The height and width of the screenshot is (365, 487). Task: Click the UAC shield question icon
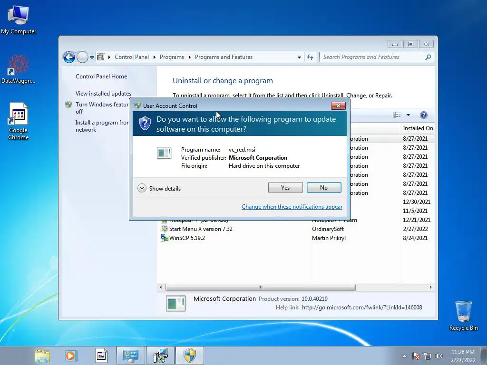pos(145,124)
